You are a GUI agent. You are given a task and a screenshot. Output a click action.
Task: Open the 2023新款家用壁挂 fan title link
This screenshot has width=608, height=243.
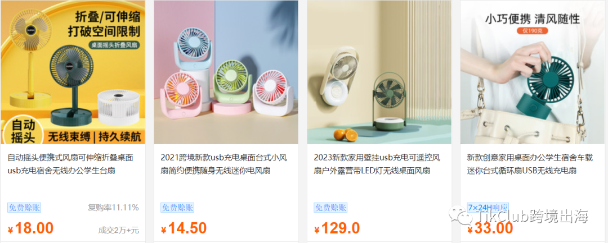point(377,164)
